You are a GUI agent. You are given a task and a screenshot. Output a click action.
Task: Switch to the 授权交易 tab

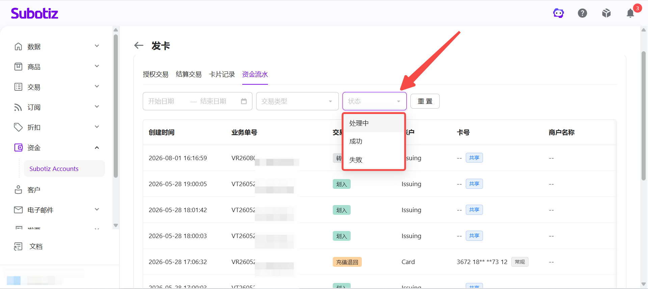pyautogui.click(x=156, y=74)
